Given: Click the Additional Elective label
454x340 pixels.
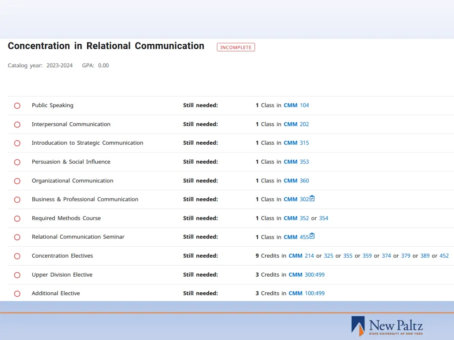Looking at the screenshot, I should pos(55,293).
